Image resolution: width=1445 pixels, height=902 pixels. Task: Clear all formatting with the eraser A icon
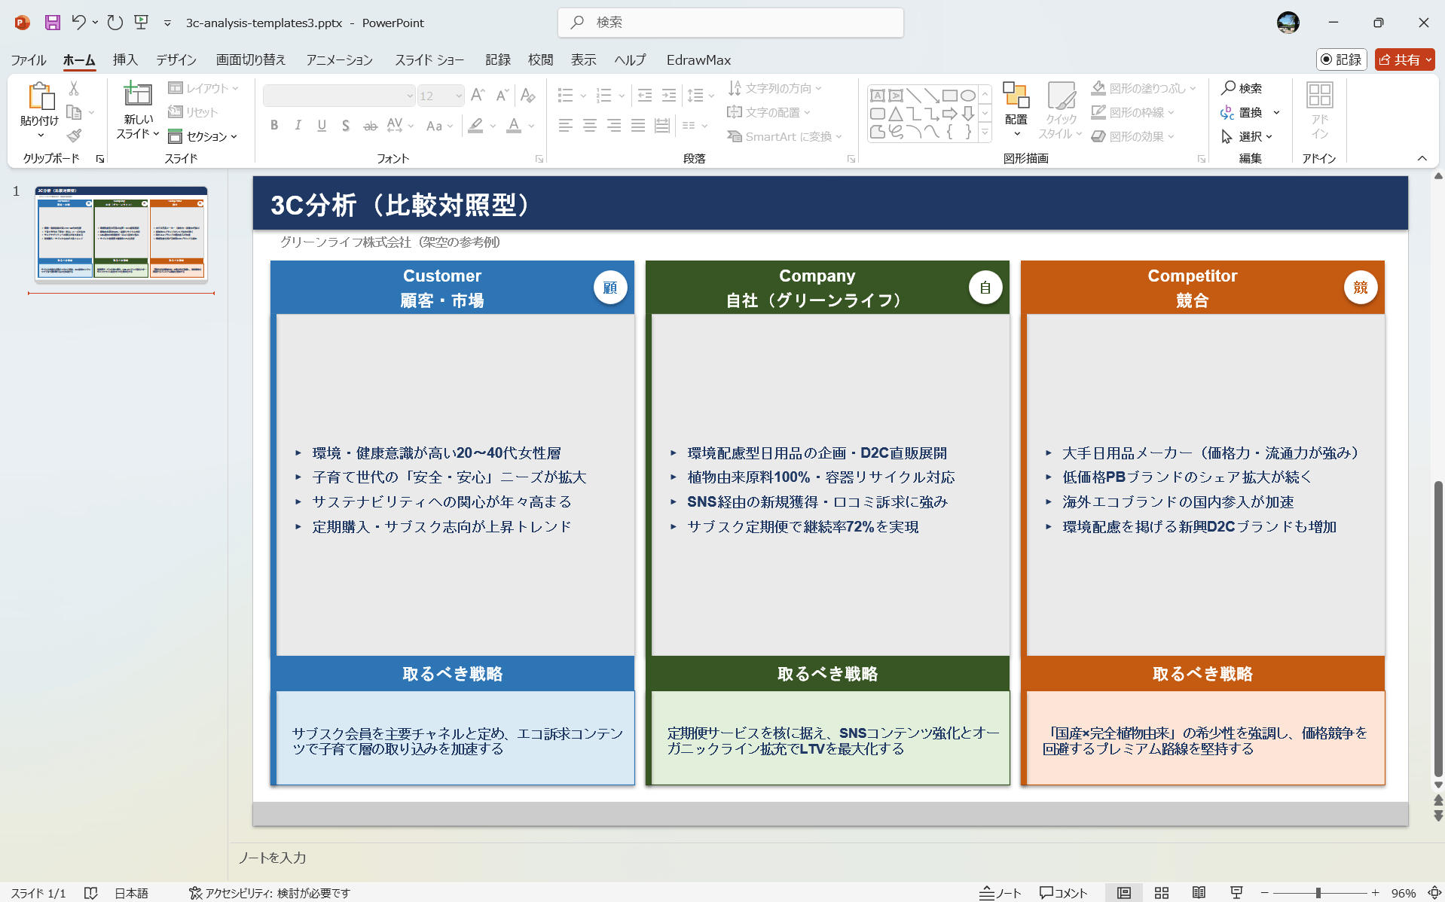click(527, 95)
